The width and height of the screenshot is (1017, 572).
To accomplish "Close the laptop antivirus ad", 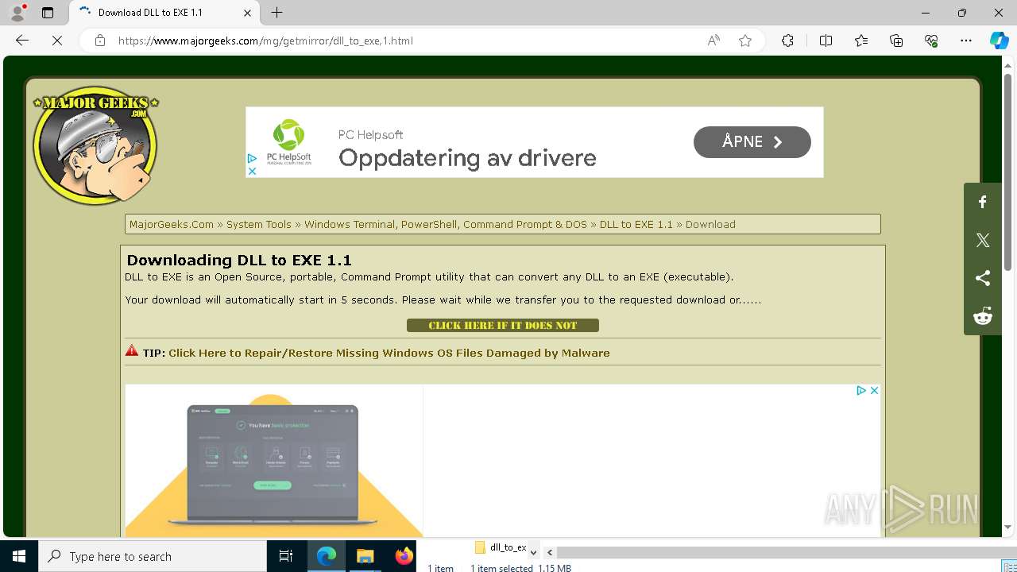I will [x=874, y=391].
